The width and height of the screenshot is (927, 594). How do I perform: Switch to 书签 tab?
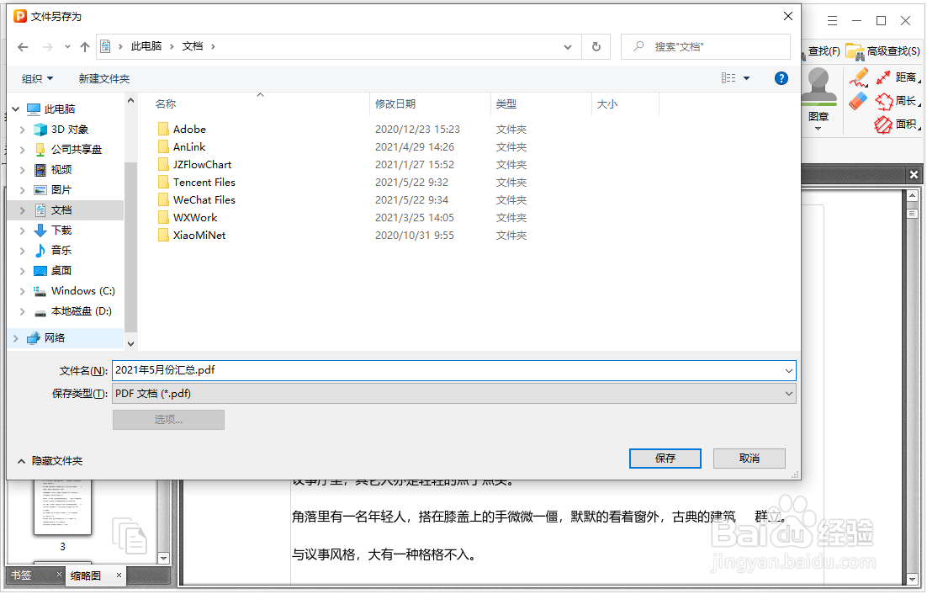click(22, 575)
